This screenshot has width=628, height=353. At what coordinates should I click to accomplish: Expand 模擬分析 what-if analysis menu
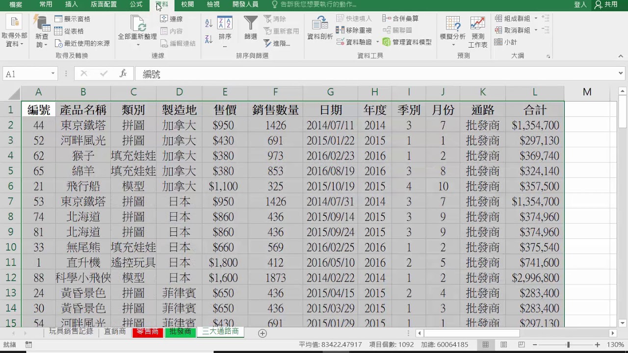tap(453, 45)
